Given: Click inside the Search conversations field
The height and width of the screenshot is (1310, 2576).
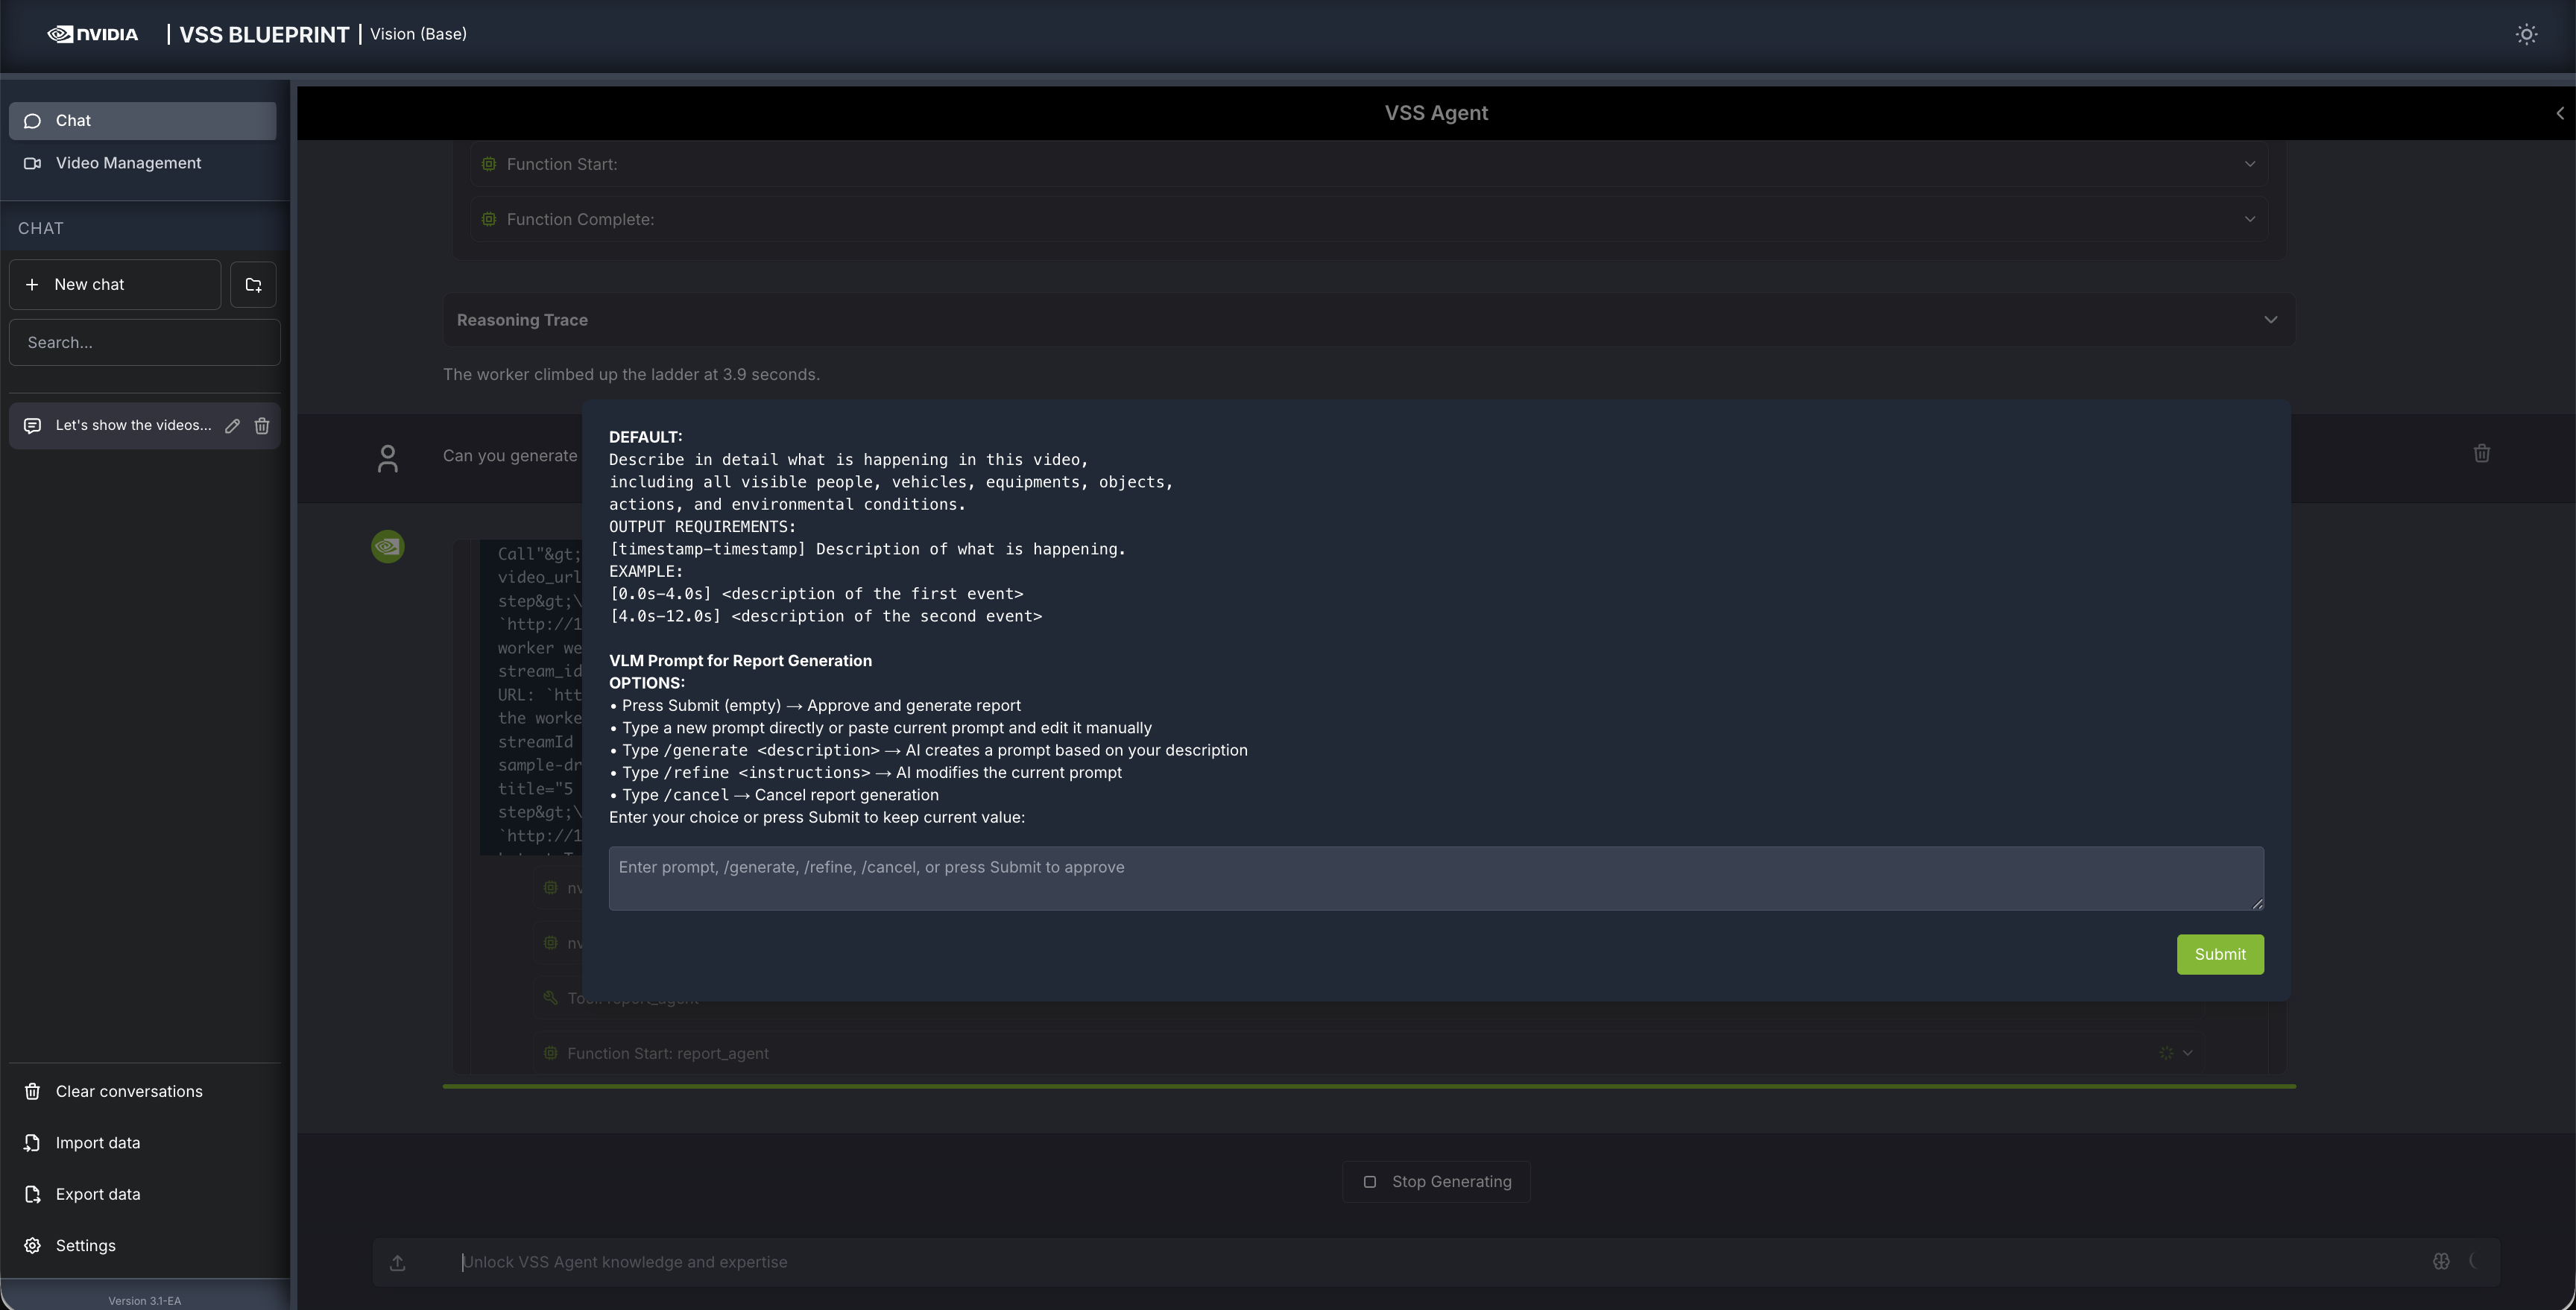Looking at the screenshot, I should (x=144, y=342).
